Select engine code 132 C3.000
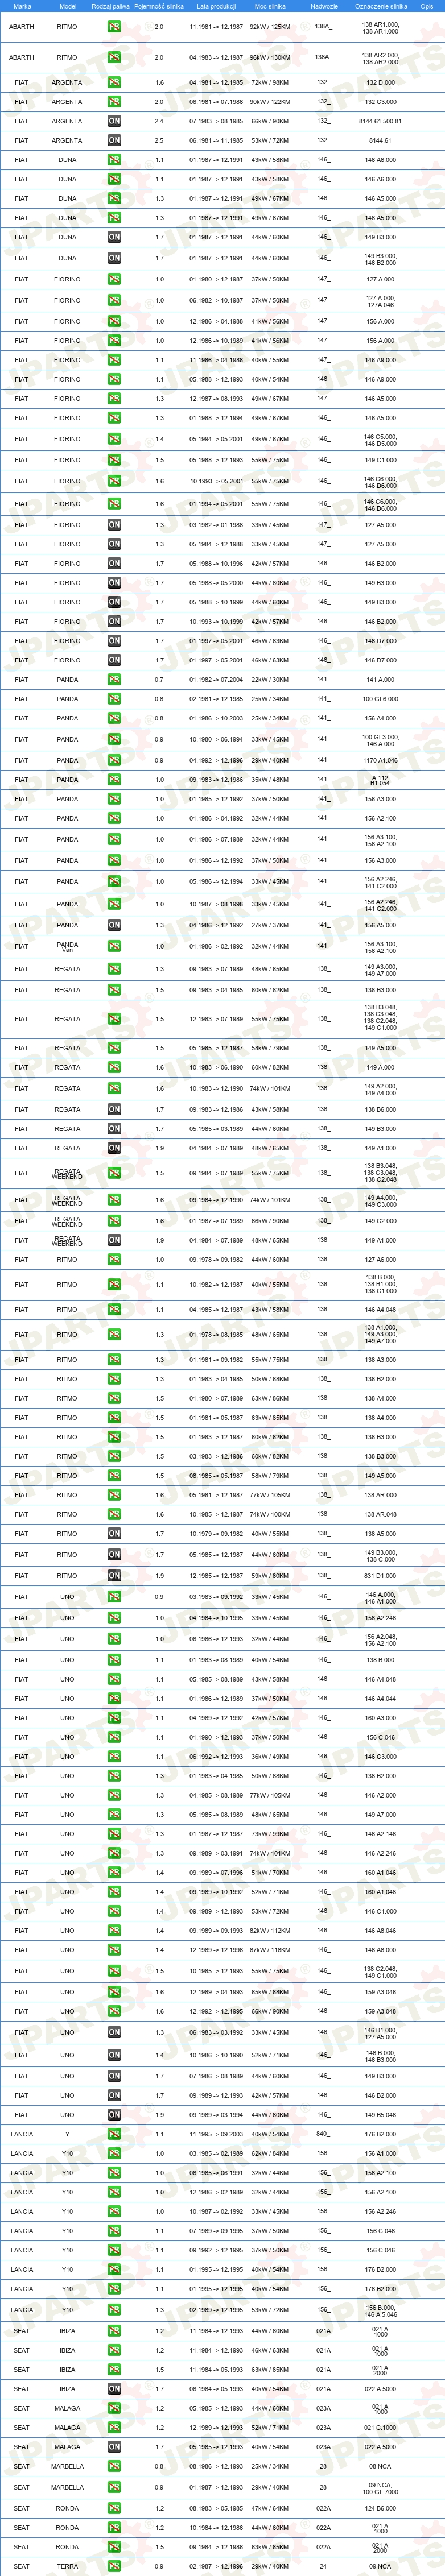 380,102
